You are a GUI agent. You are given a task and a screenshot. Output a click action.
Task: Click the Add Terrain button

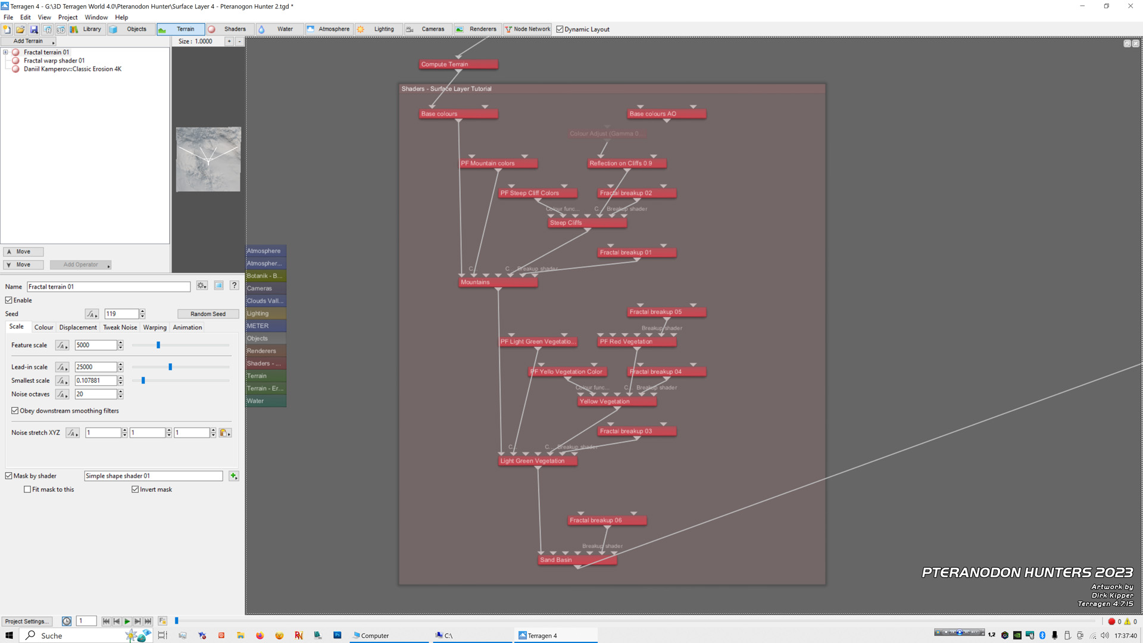28,40
